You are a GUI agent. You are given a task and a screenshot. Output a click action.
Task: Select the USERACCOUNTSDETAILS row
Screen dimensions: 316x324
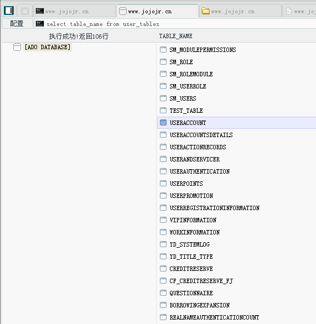tap(237, 135)
